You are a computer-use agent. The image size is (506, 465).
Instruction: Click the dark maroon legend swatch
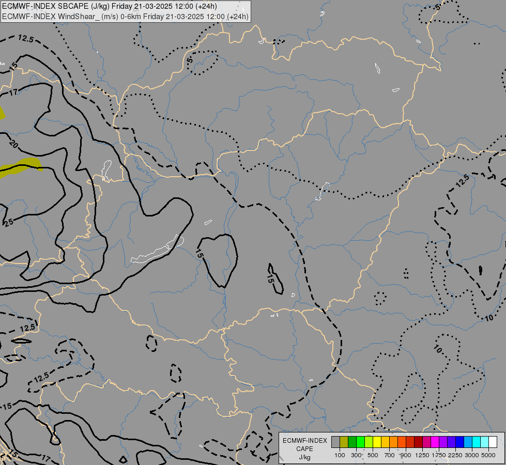419,442
